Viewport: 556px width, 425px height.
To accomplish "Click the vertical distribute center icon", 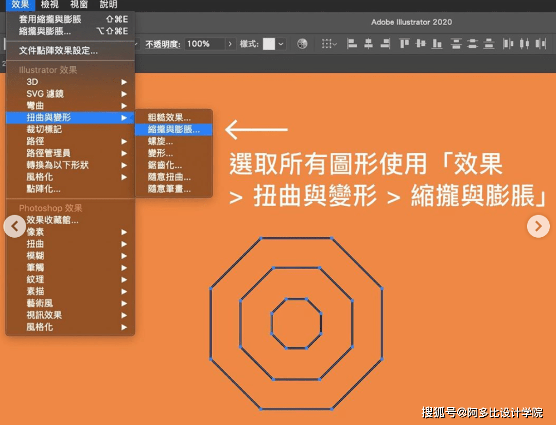I will tap(474, 44).
